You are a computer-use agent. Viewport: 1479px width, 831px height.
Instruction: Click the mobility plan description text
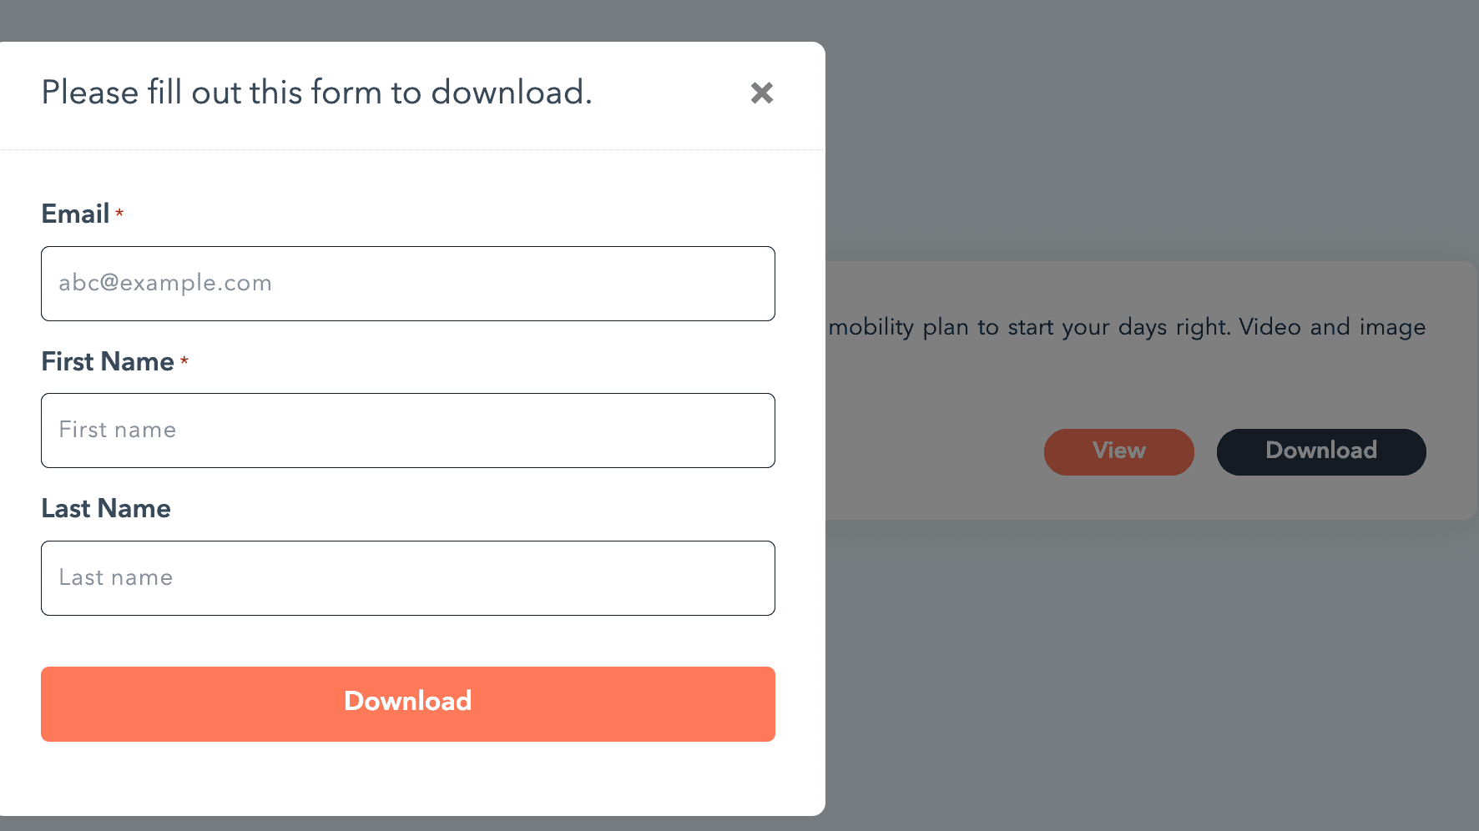[x=1127, y=327]
